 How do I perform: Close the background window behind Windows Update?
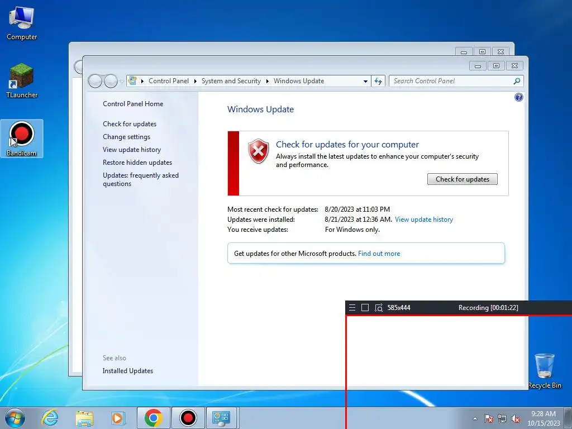click(500, 52)
